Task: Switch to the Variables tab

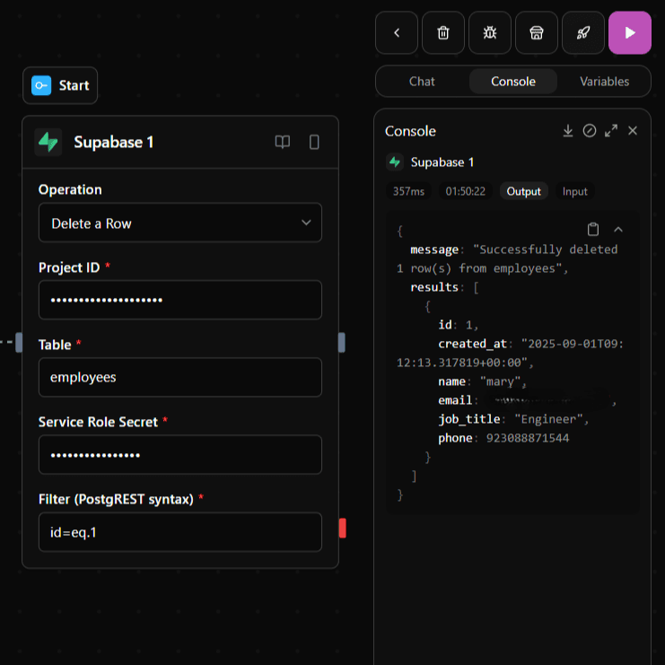Action: [x=604, y=81]
